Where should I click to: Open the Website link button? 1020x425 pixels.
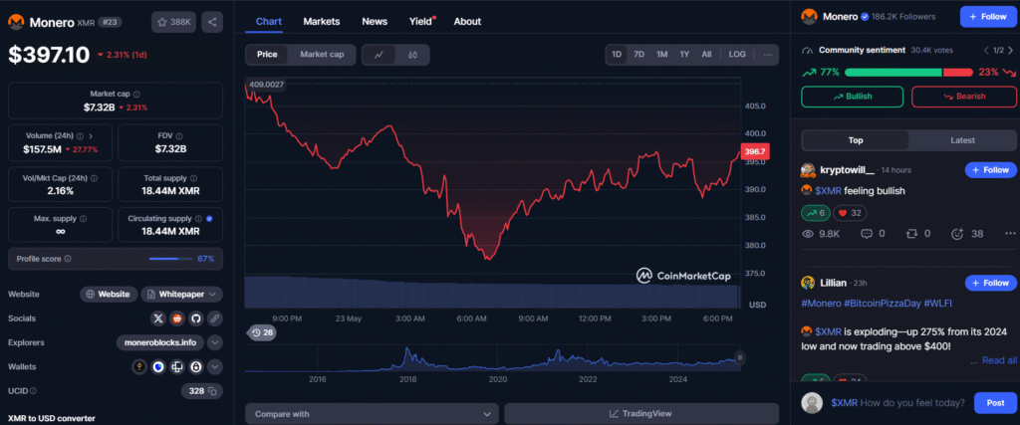point(109,295)
